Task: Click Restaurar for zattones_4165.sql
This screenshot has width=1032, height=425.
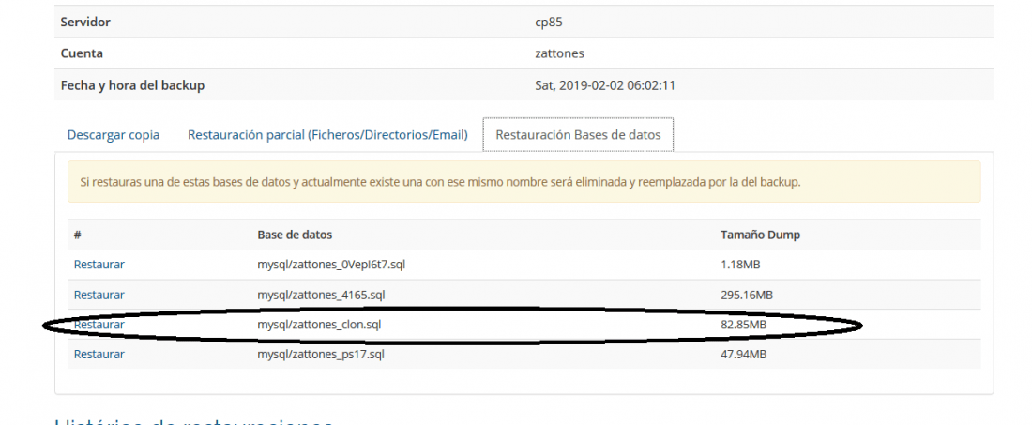Action: click(x=99, y=295)
